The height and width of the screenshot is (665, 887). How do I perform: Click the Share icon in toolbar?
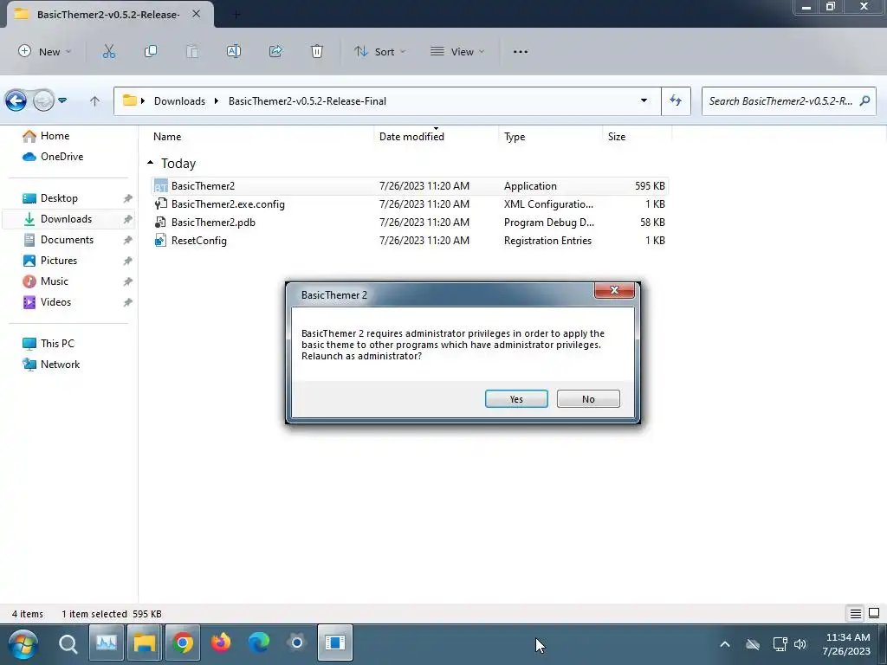(275, 51)
